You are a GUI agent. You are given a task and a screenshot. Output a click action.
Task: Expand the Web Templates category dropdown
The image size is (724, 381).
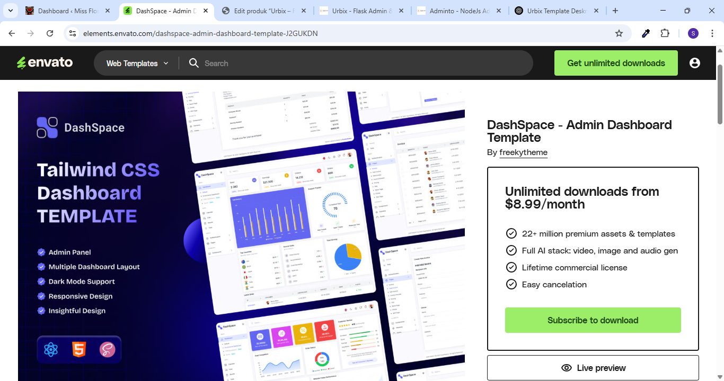point(137,63)
